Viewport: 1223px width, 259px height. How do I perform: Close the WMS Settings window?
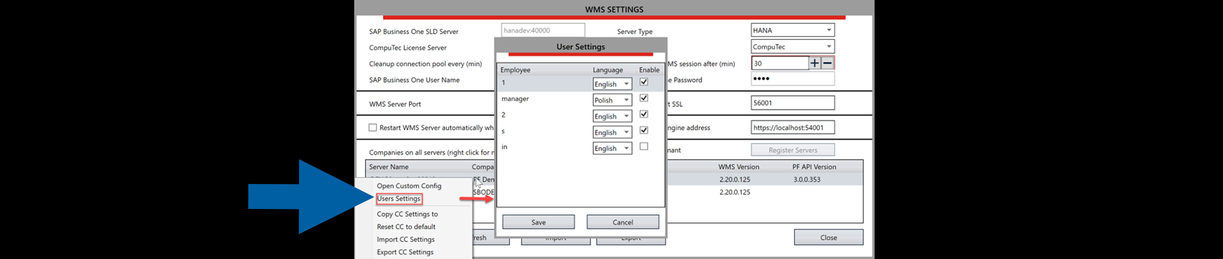[828, 237]
